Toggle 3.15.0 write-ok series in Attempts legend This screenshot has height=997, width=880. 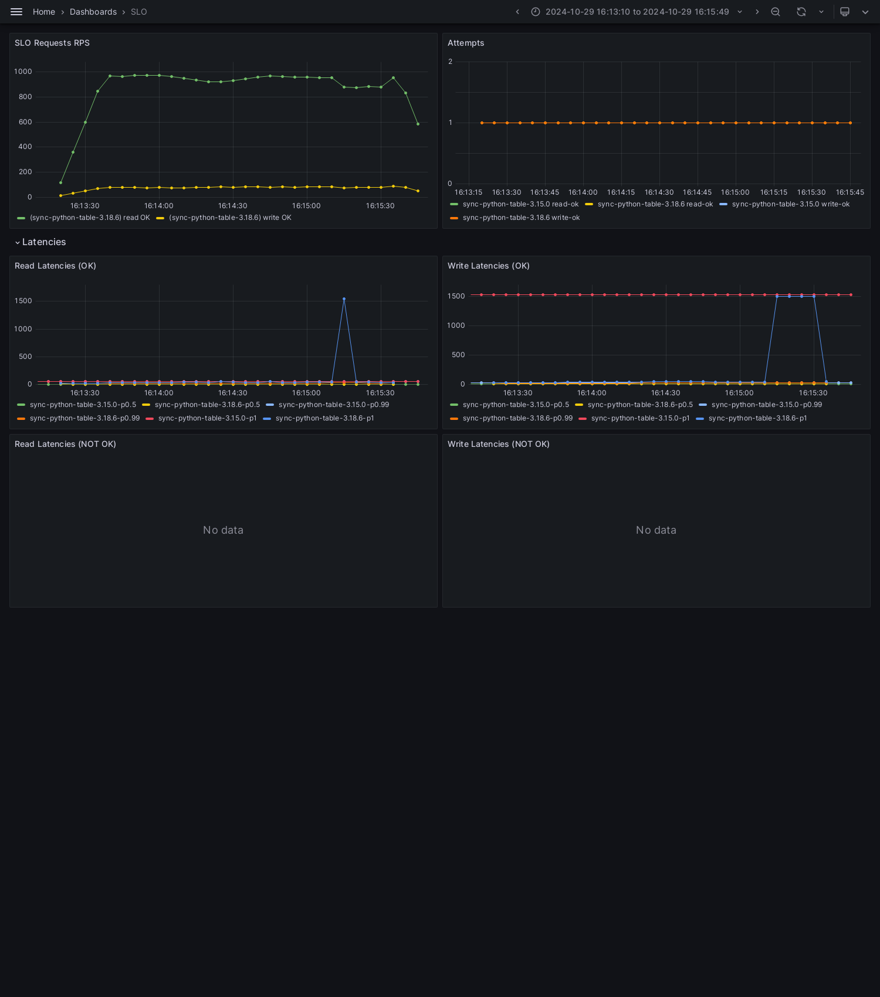point(791,204)
